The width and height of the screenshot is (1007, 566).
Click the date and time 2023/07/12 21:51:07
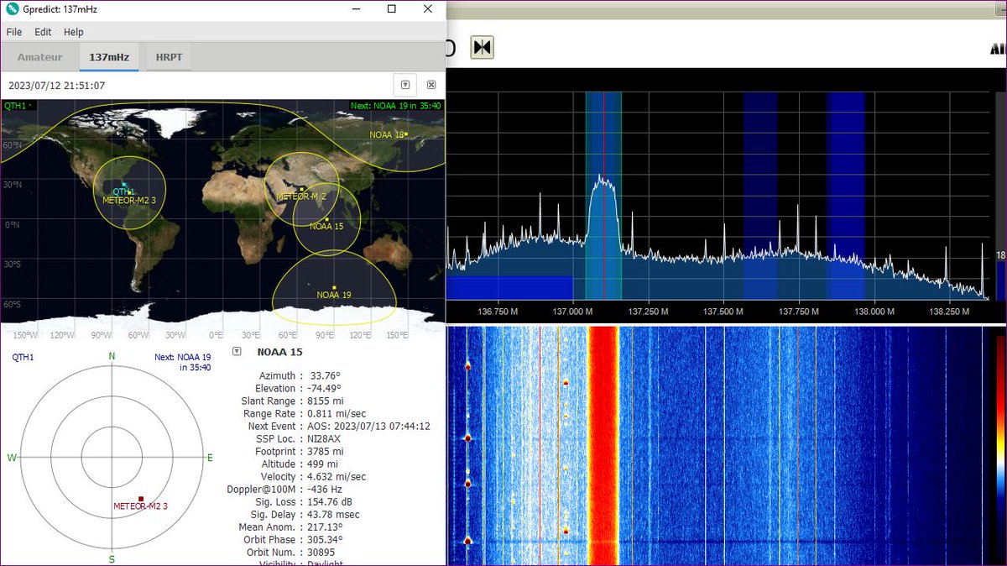click(57, 86)
